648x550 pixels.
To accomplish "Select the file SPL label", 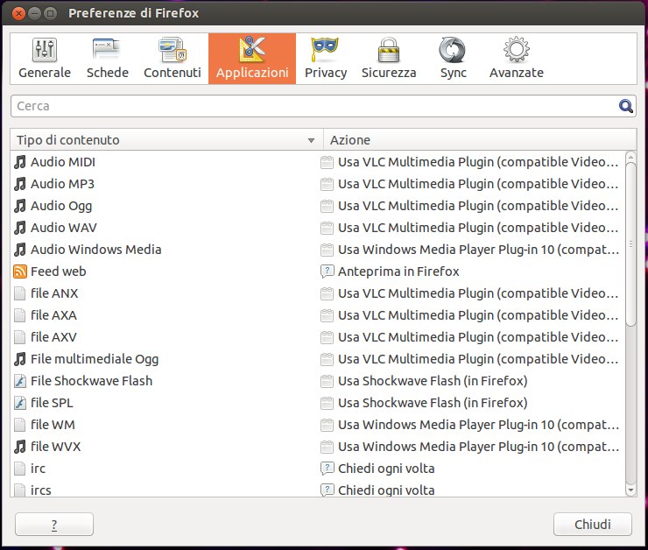I will (x=52, y=403).
